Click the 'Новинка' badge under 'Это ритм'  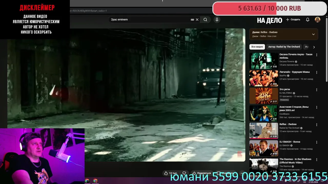pos(284,100)
